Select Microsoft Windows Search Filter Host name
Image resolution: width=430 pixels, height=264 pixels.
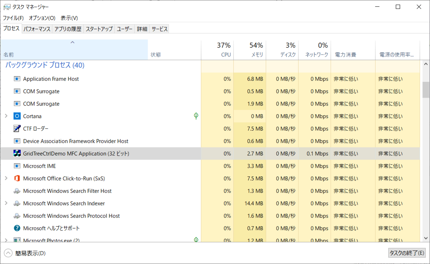pos(67,191)
